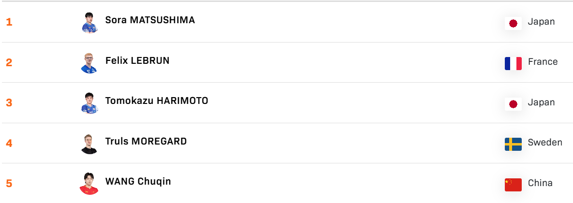The width and height of the screenshot is (573, 203).
Task: Click the Japan flag icon beside Tomokazu Harimoto
Action: coord(513,104)
